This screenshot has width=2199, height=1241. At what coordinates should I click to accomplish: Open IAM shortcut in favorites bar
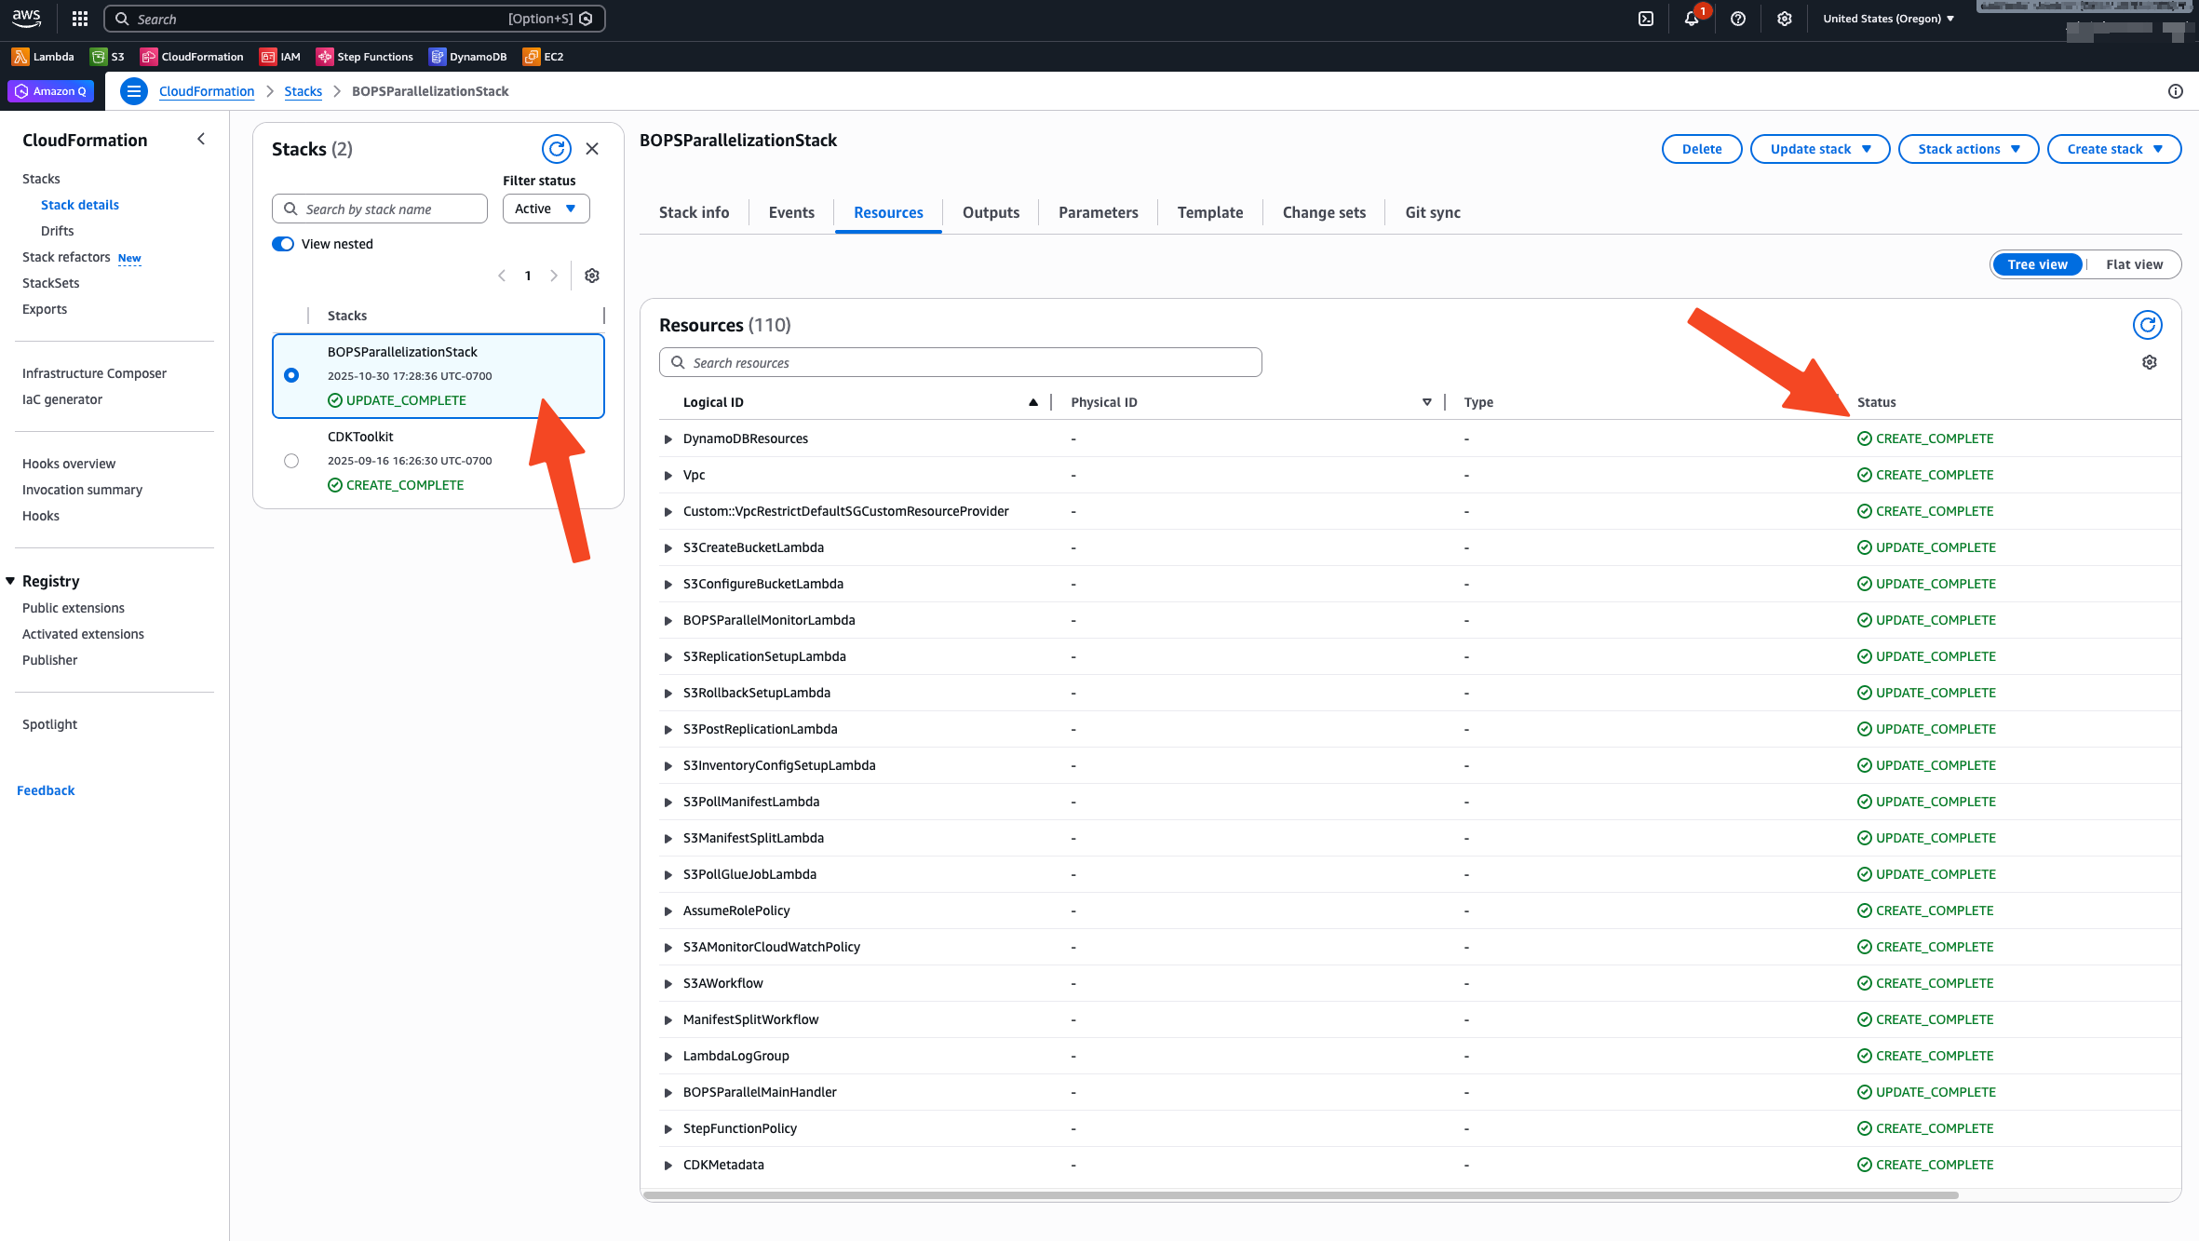tap(280, 57)
